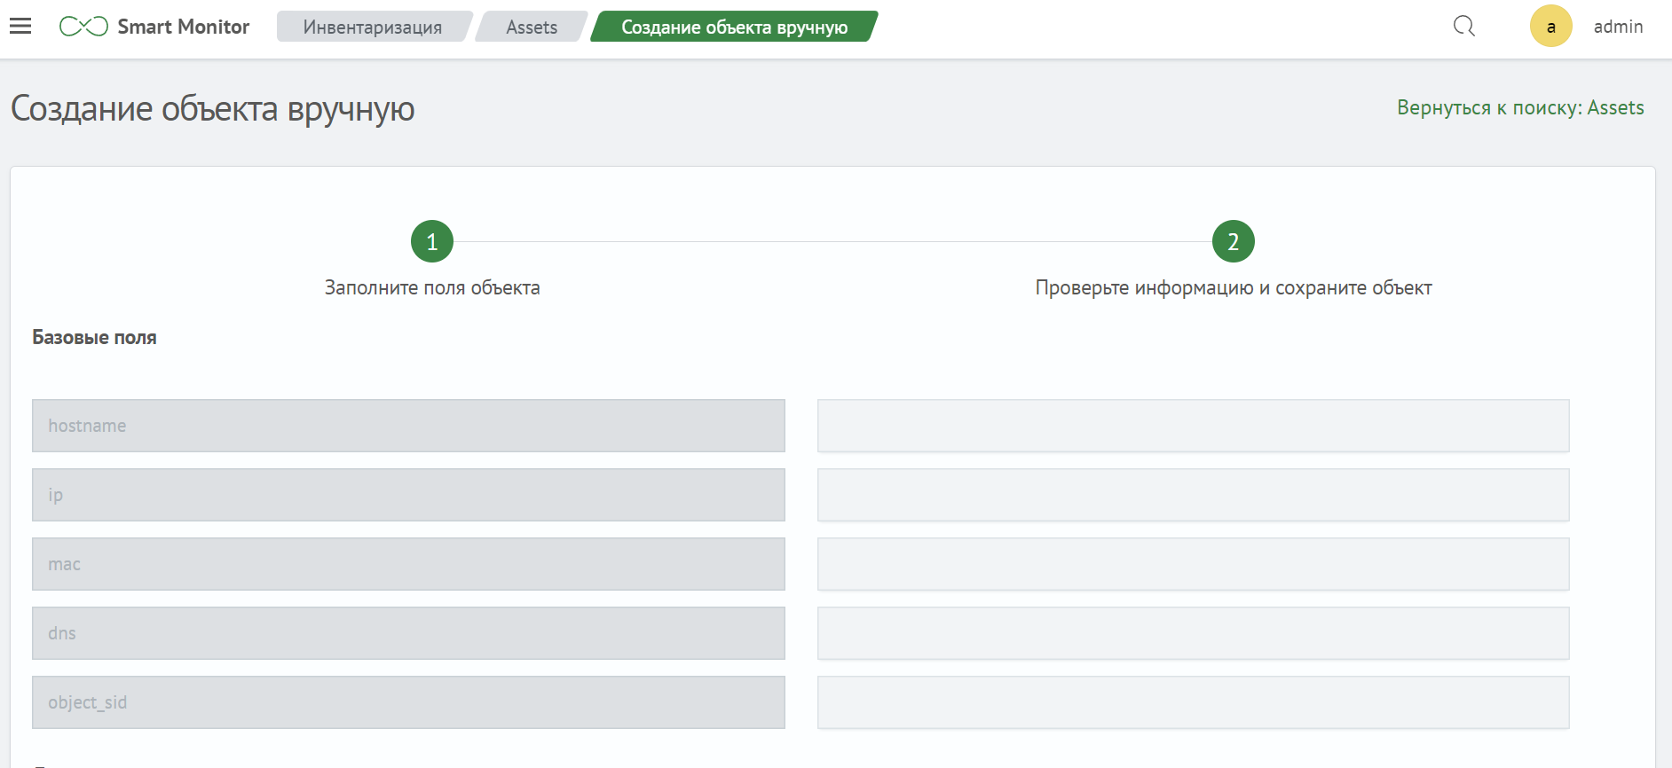Click the Заполните поля объекта step label

(432, 287)
